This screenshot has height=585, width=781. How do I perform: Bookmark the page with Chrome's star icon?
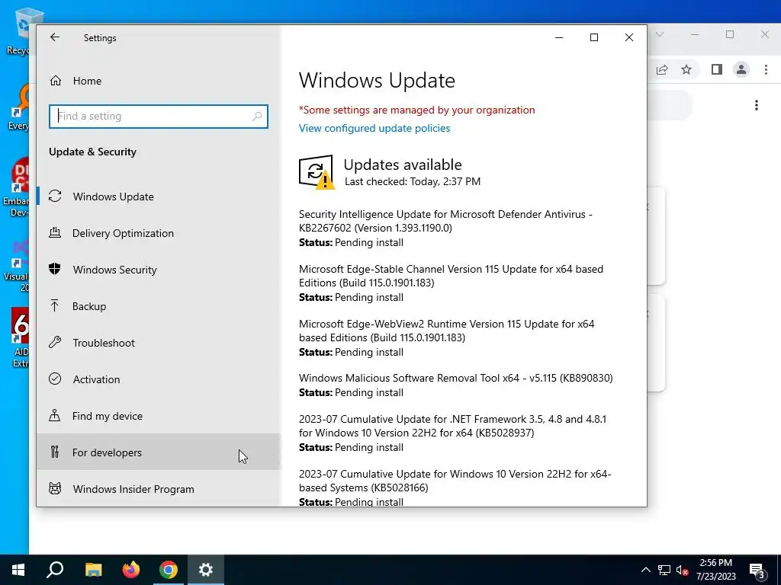(x=686, y=69)
